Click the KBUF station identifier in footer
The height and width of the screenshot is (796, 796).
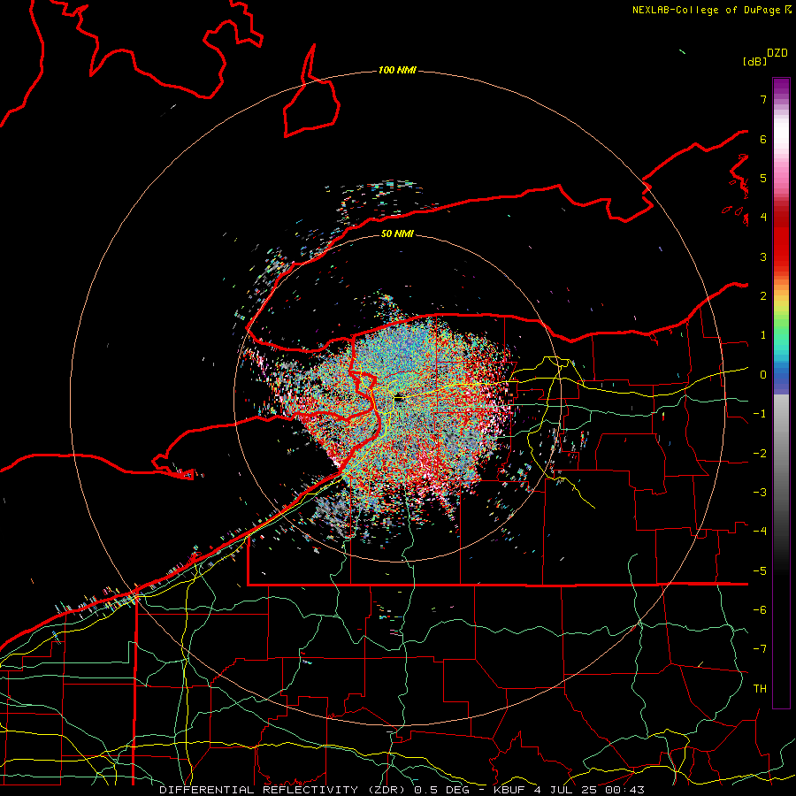pos(509,790)
